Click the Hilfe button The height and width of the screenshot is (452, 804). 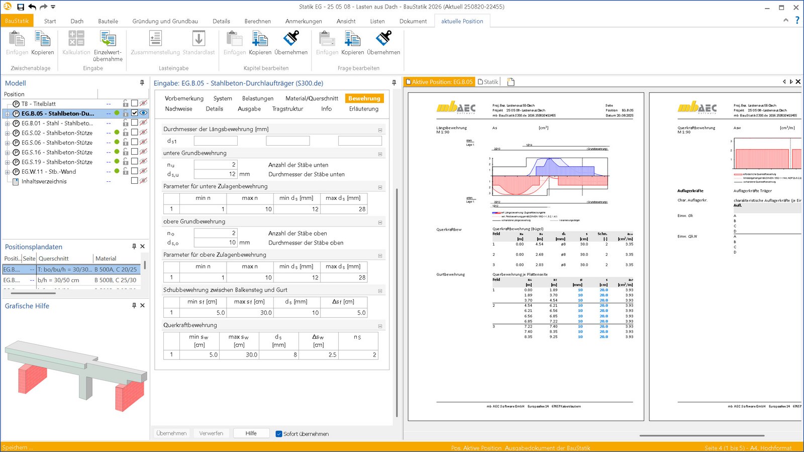pyautogui.click(x=251, y=433)
